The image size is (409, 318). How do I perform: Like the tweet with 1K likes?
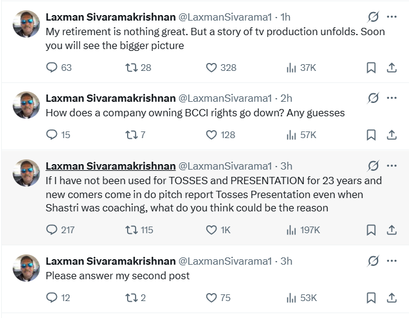[x=211, y=230]
